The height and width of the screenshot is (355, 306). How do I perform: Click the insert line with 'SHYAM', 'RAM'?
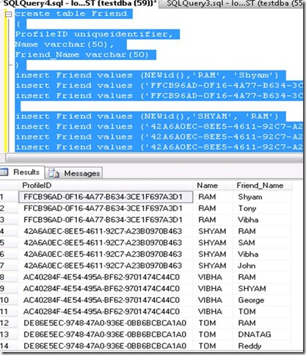[x=147, y=116]
